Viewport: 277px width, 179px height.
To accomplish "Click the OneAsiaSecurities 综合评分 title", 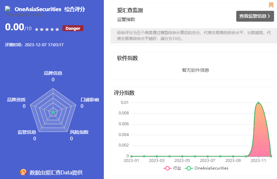I will (x=50, y=9).
